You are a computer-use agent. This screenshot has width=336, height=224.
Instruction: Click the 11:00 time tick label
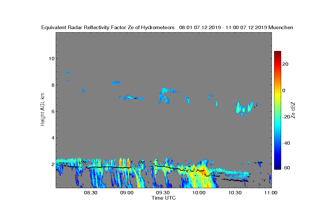(x=271, y=193)
